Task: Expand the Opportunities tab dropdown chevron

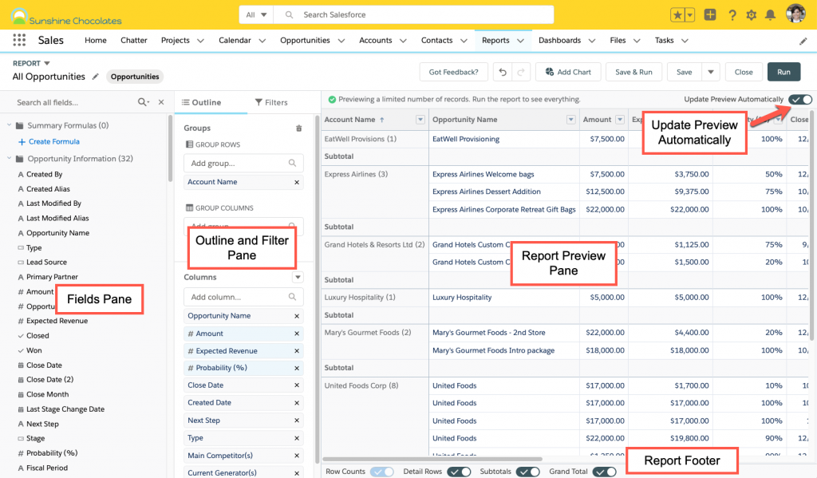Action: coord(341,41)
